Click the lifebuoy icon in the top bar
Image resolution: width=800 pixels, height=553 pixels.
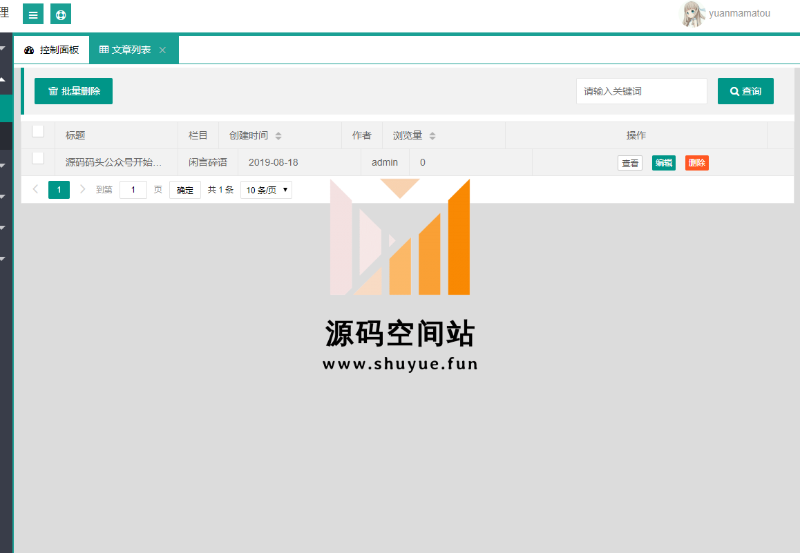pyautogui.click(x=61, y=14)
